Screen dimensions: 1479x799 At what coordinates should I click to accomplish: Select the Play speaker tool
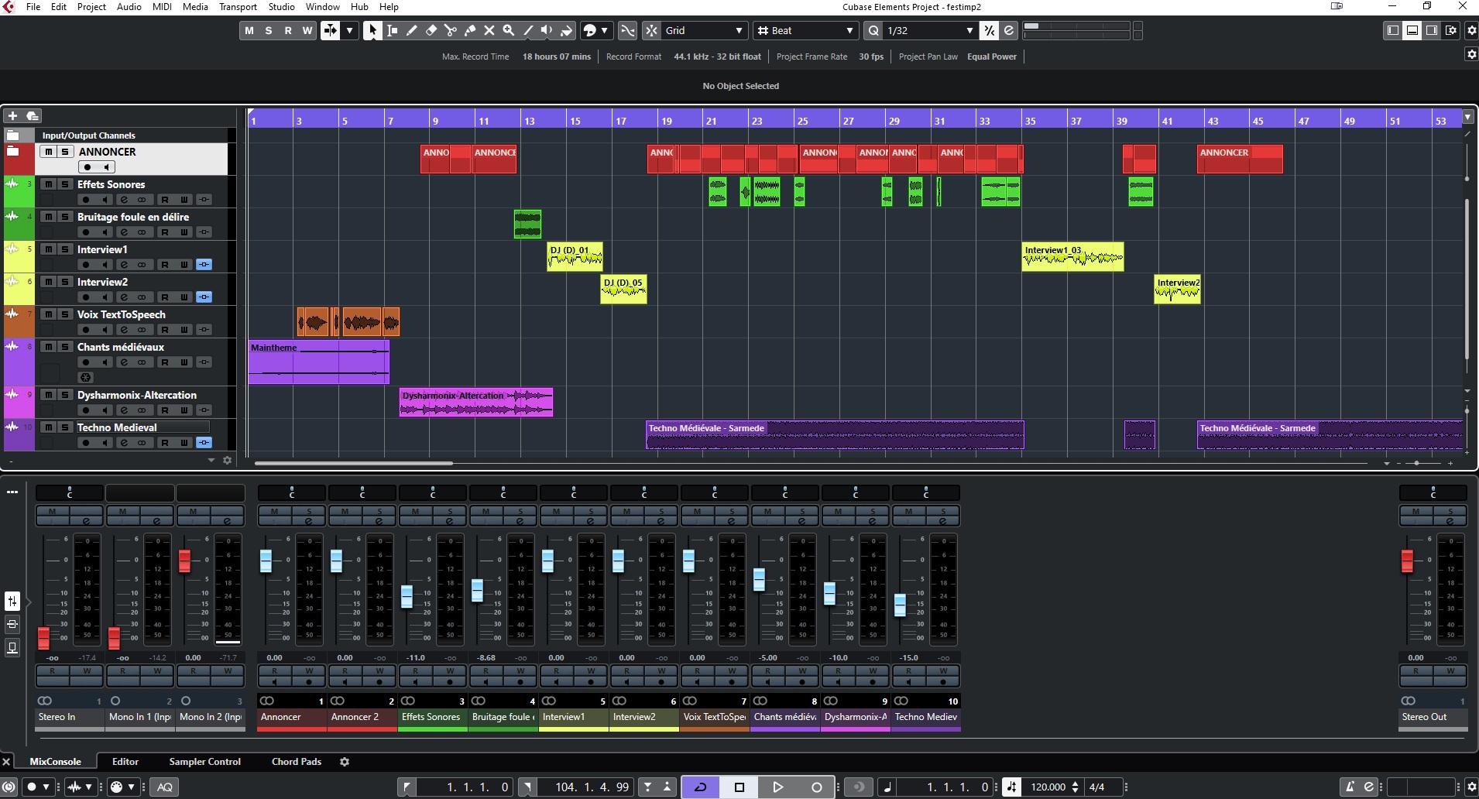(x=547, y=30)
